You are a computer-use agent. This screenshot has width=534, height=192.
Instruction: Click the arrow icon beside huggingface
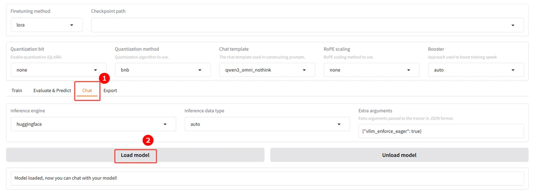pos(165,124)
